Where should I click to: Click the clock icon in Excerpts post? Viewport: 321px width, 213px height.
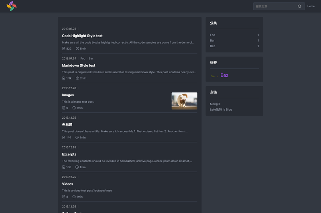pyautogui.click(x=77, y=167)
